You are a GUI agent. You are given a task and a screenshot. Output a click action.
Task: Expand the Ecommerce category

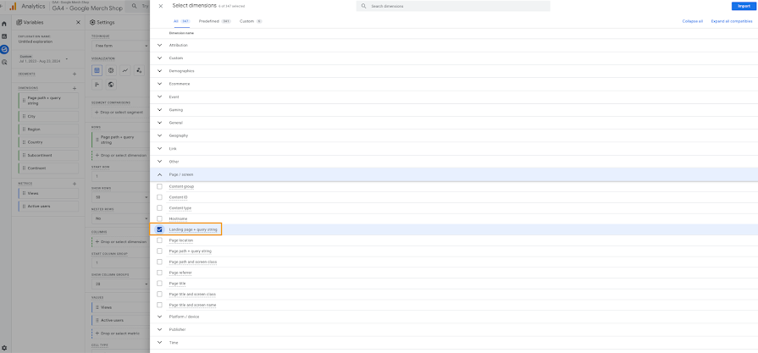pyautogui.click(x=160, y=84)
